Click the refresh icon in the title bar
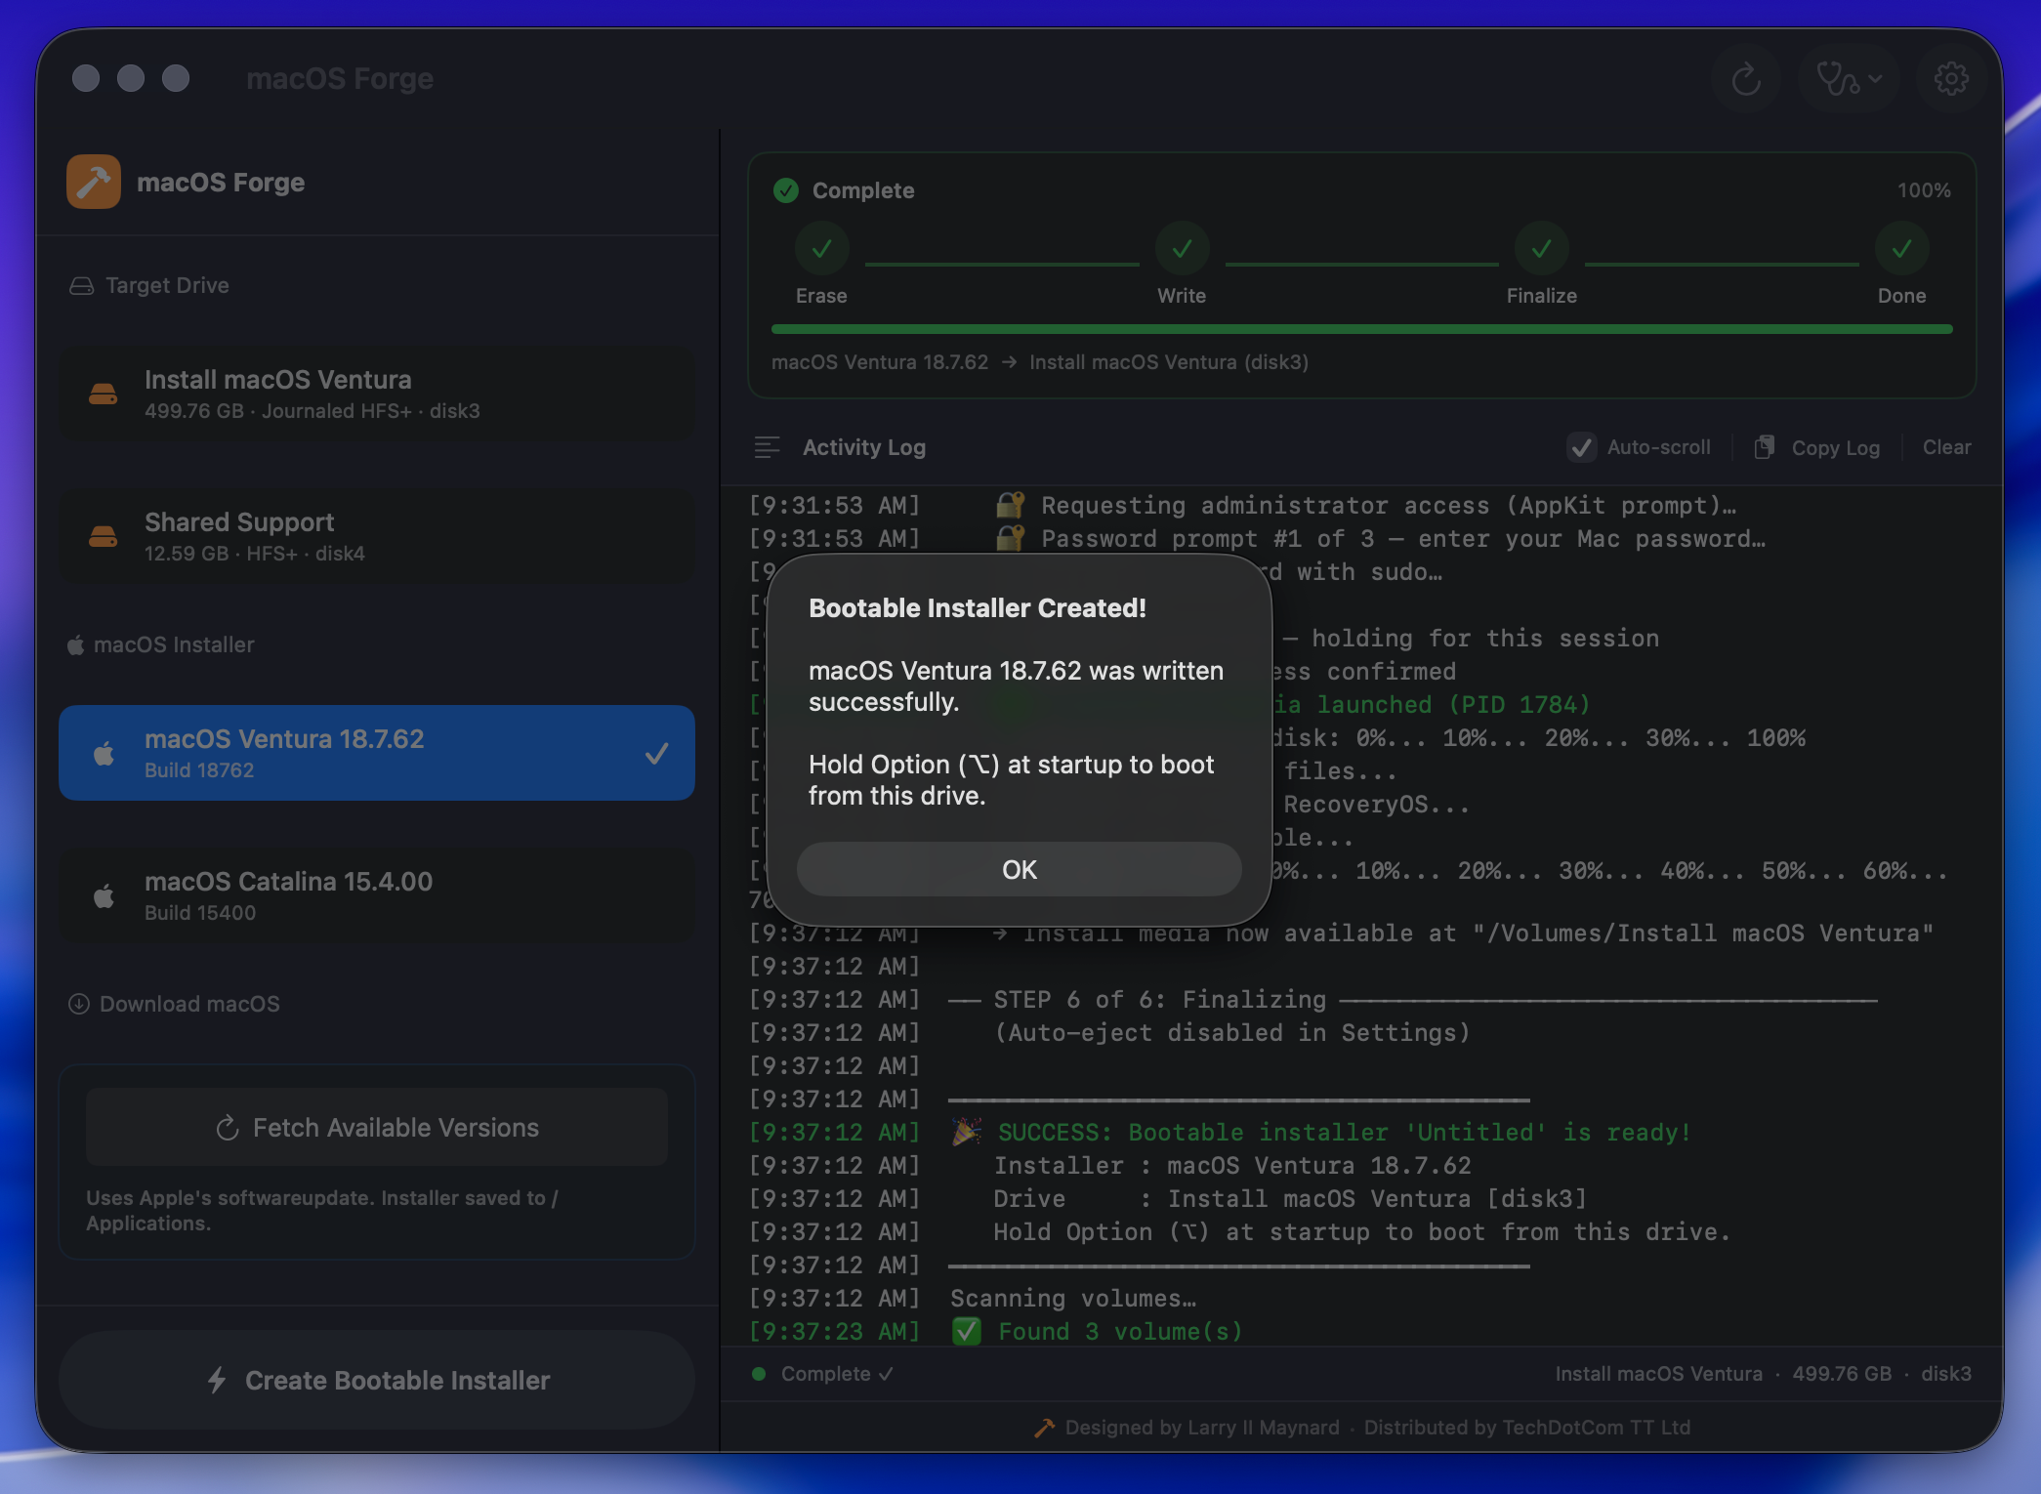The height and width of the screenshot is (1494, 2041). point(1745,78)
